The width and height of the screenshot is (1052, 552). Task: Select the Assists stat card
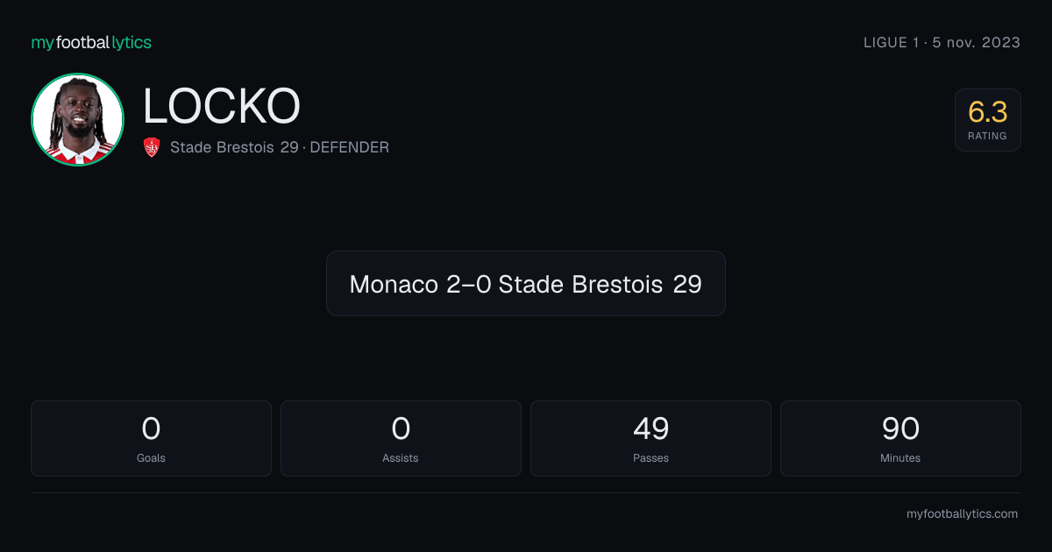[x=401, y=438]
